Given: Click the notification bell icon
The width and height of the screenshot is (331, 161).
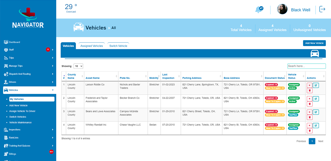Looking at the screenshot, I should coord(258,10).
